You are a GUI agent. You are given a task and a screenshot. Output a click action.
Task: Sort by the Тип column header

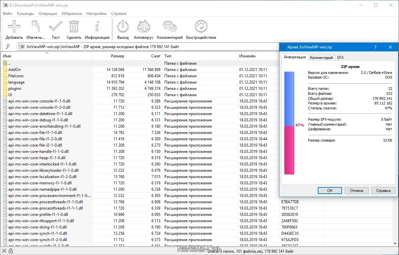200,56
